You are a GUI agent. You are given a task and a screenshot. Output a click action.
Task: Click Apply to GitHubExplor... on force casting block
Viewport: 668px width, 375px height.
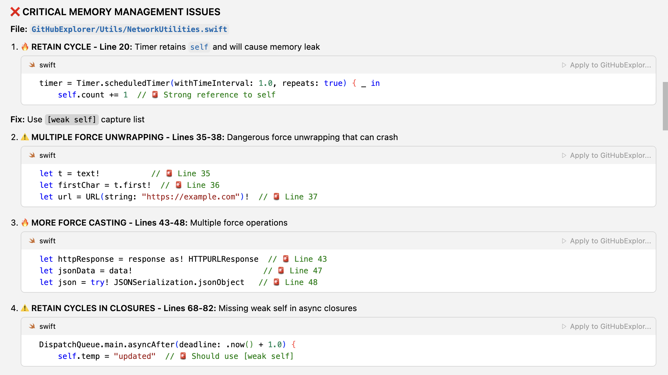click(x=606, y=241)
